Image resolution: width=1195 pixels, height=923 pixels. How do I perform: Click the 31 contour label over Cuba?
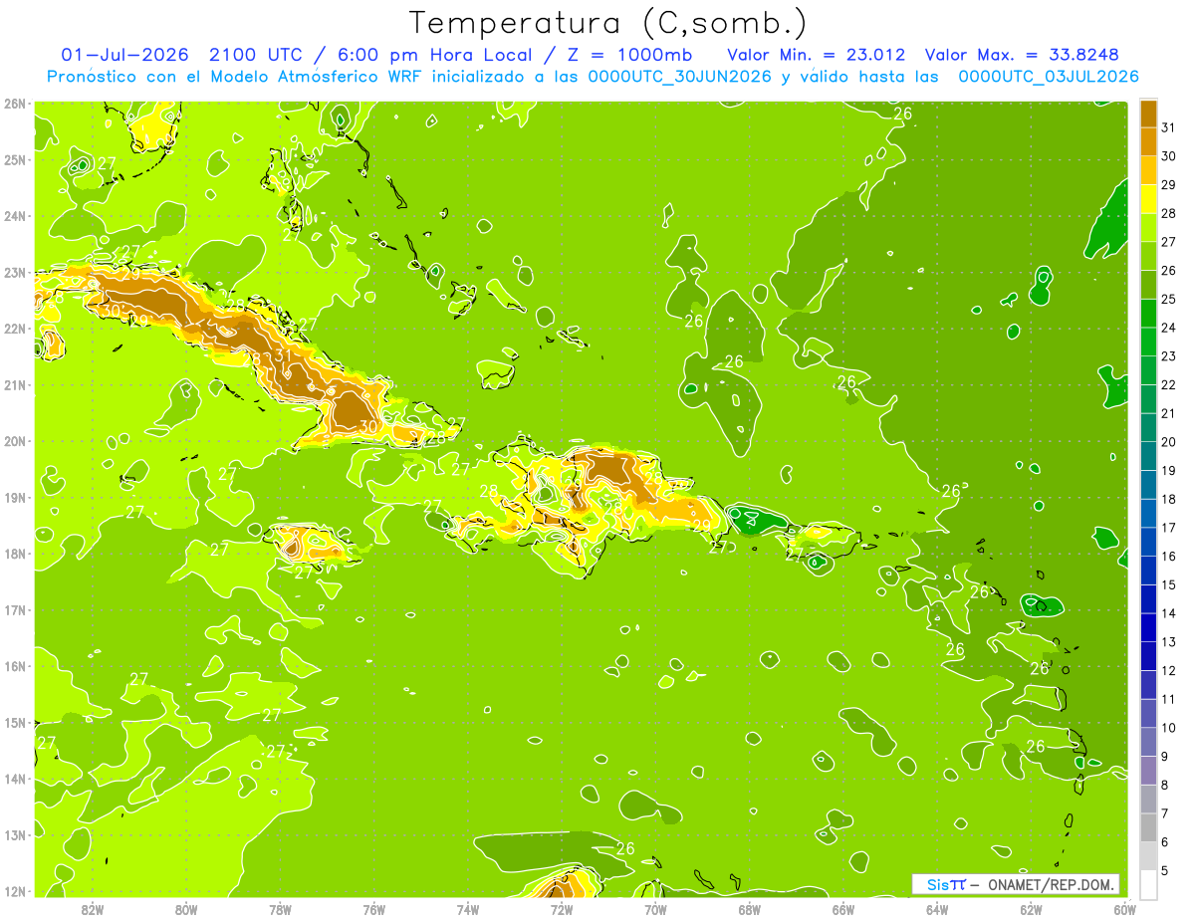pyautogui.click(x=283, y=354)
